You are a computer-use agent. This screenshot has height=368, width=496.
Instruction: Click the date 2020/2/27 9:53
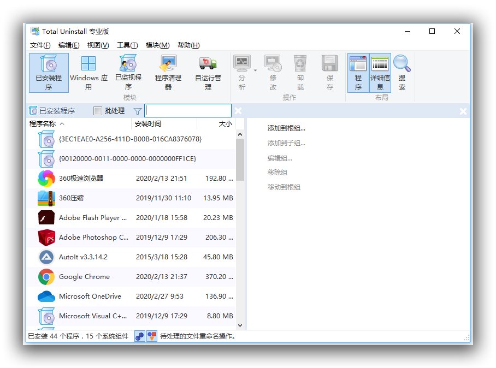point(160,296)
